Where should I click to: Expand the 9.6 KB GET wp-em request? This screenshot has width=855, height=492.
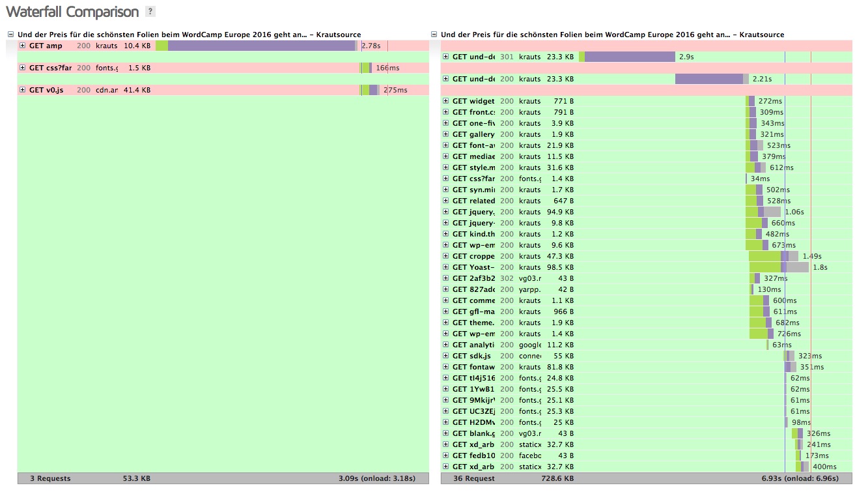tap(446, 245)
